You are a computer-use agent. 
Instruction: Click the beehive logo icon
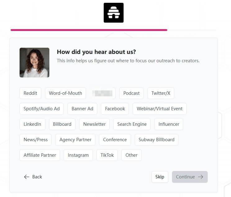tap(114, 13)
